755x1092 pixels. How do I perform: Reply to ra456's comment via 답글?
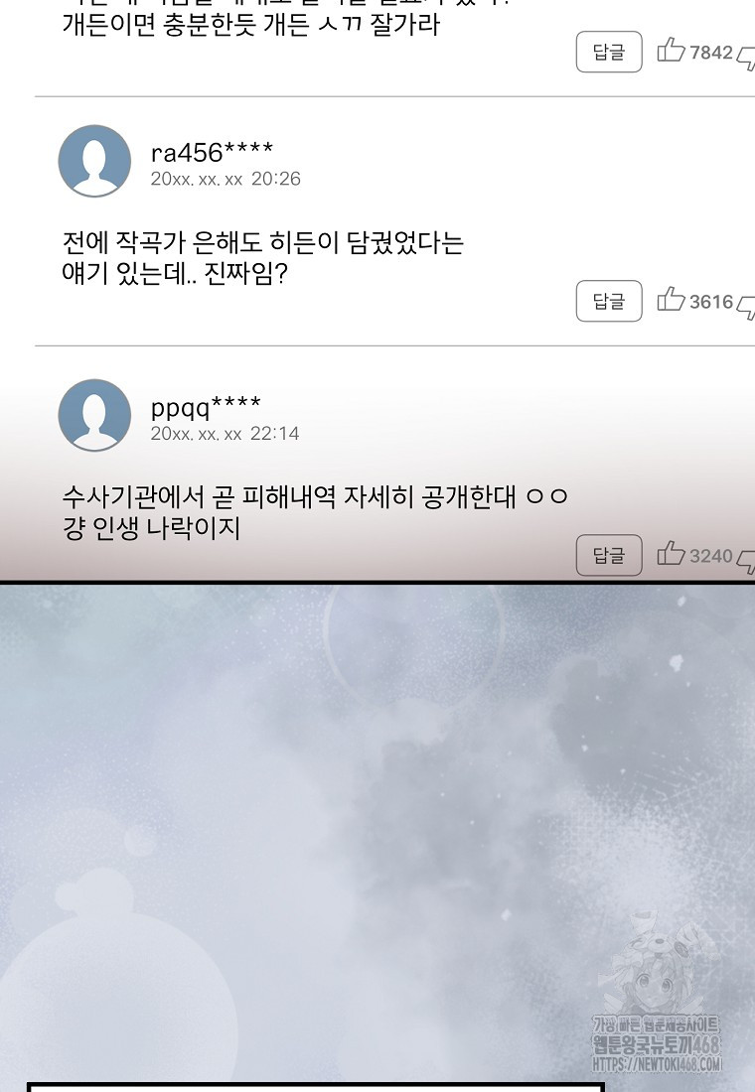[609, 301]
